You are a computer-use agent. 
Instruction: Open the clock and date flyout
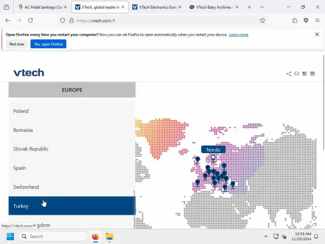click(302, 236)
